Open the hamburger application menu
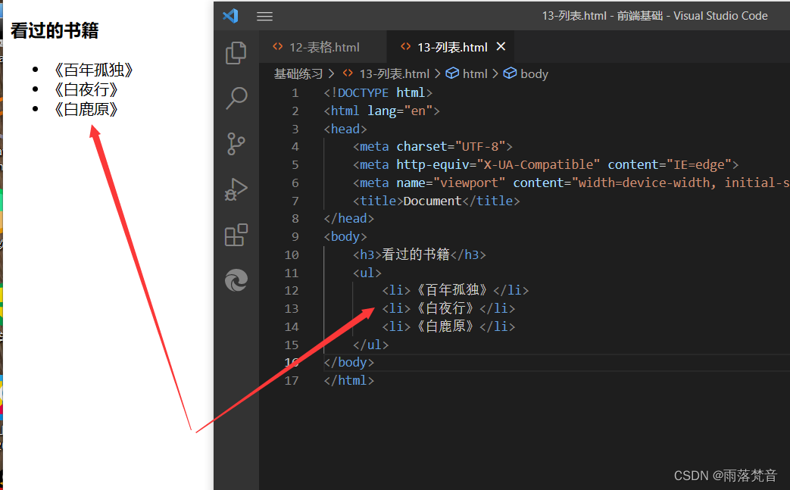 [x=264, y=16]
